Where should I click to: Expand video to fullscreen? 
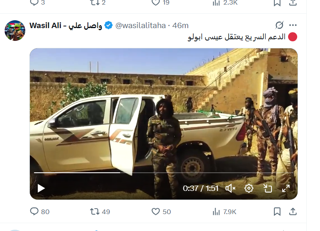[x=286, y=188]
